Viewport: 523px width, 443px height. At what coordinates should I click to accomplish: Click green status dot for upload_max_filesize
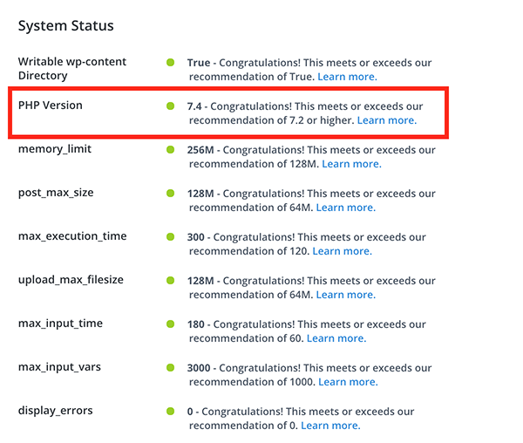(171, 280)
